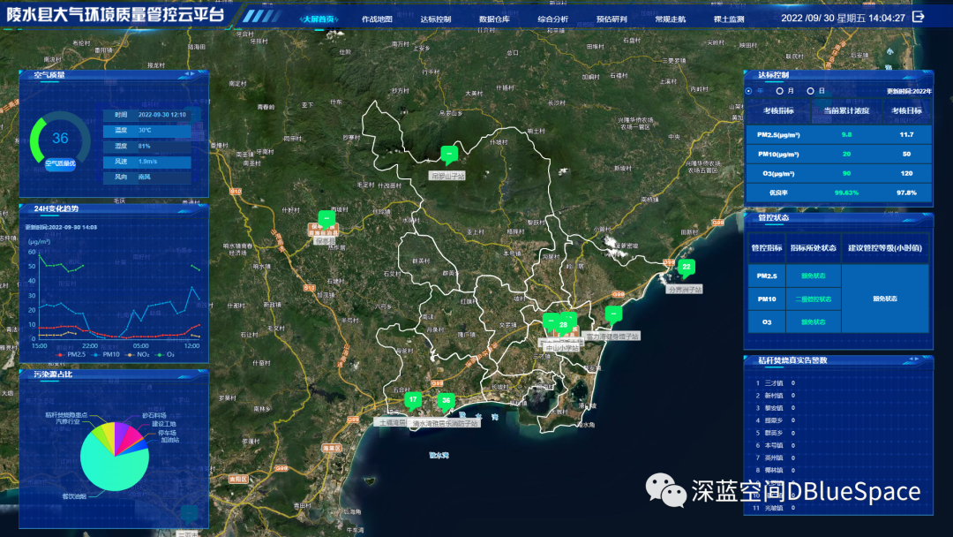This screenshot has width=953, height=537.
Task: Click the O3 target value 120
Action: click(906, 173)
